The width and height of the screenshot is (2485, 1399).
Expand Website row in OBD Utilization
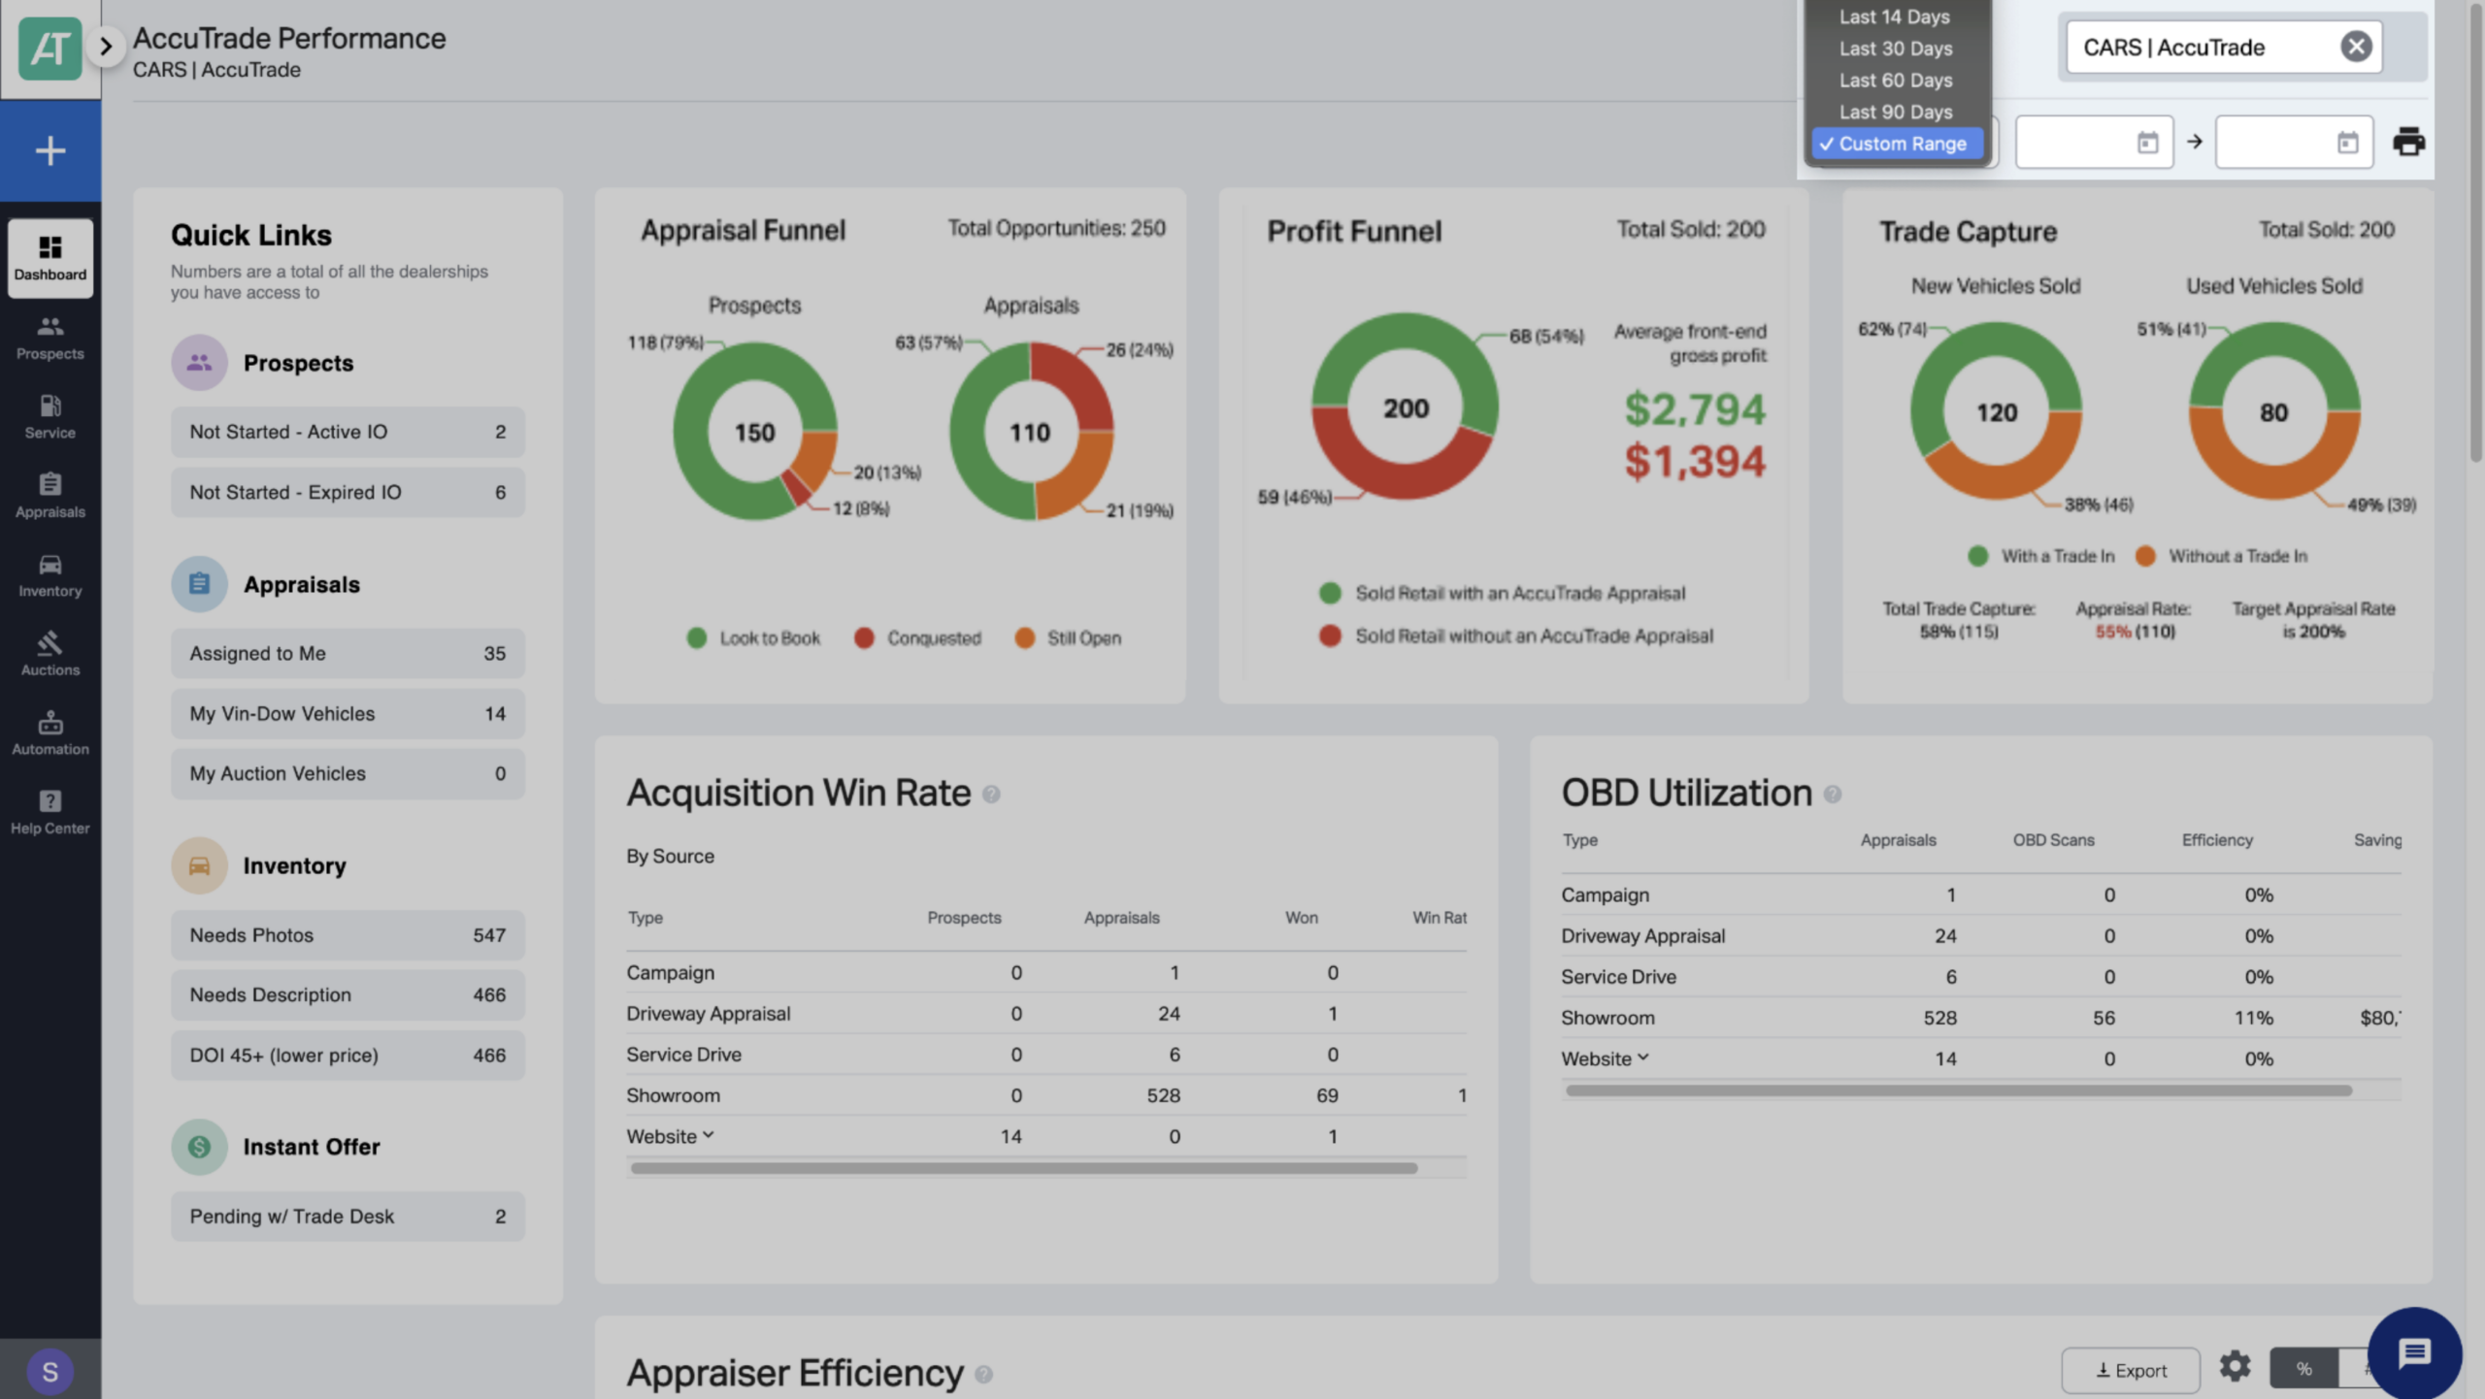[1643, 1057]
